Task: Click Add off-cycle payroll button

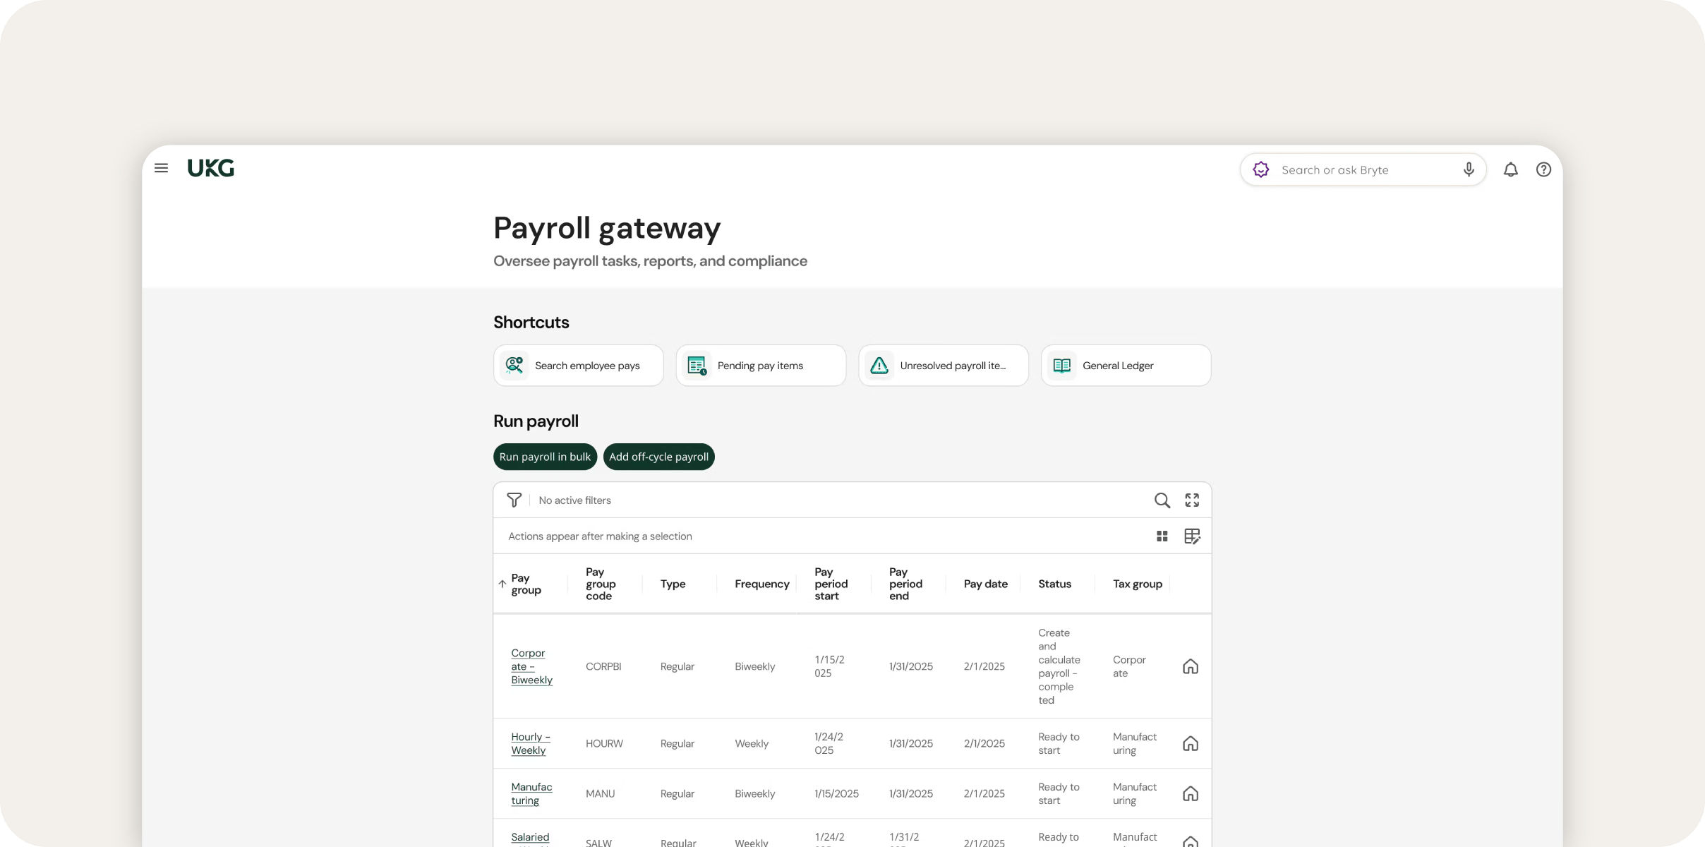Action: [x=658, y=457]
